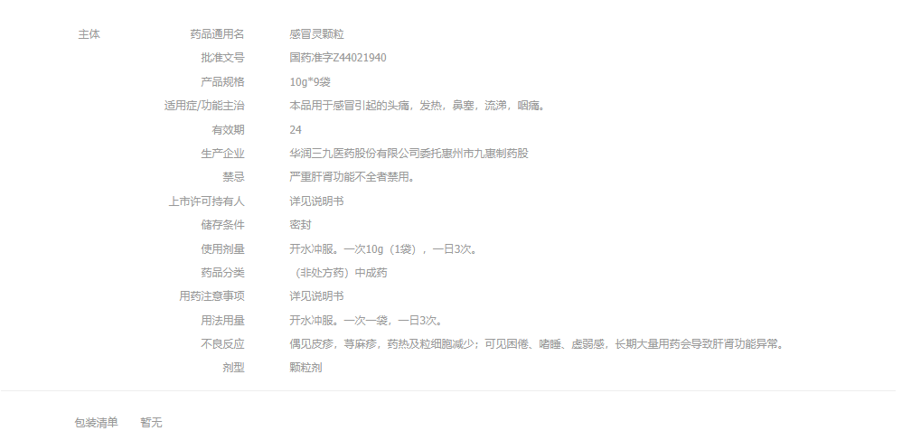This screenshot has height=440, width=902.
Task: Click the 10g*9袋 specification value
Action: pos(310,81)
